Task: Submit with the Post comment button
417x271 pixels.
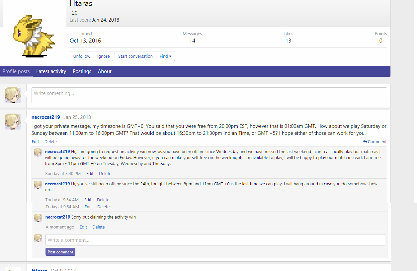Action: [x=60, y=252]
